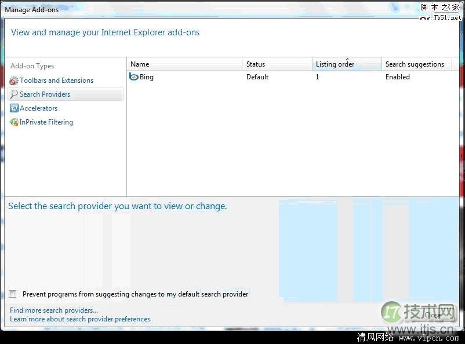This screenshot has height=344, width=465.
Task: Select the Toolbars and Extensions category
Action: 55,80
